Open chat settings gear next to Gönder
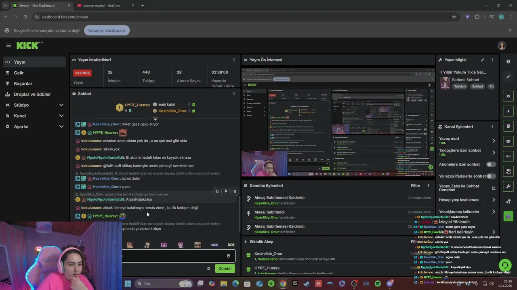517x290 pixels. (x=209, y=269)
